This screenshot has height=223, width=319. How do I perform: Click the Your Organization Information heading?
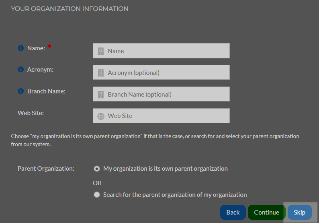pyautogui.click(x=70, y=9)
